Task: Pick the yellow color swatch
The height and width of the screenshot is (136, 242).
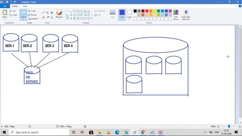Action: coord(155,11)
